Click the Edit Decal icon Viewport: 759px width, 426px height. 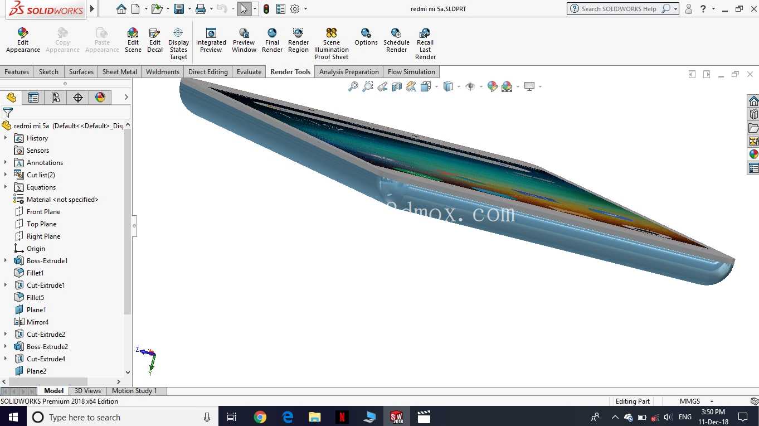[155, 41]
